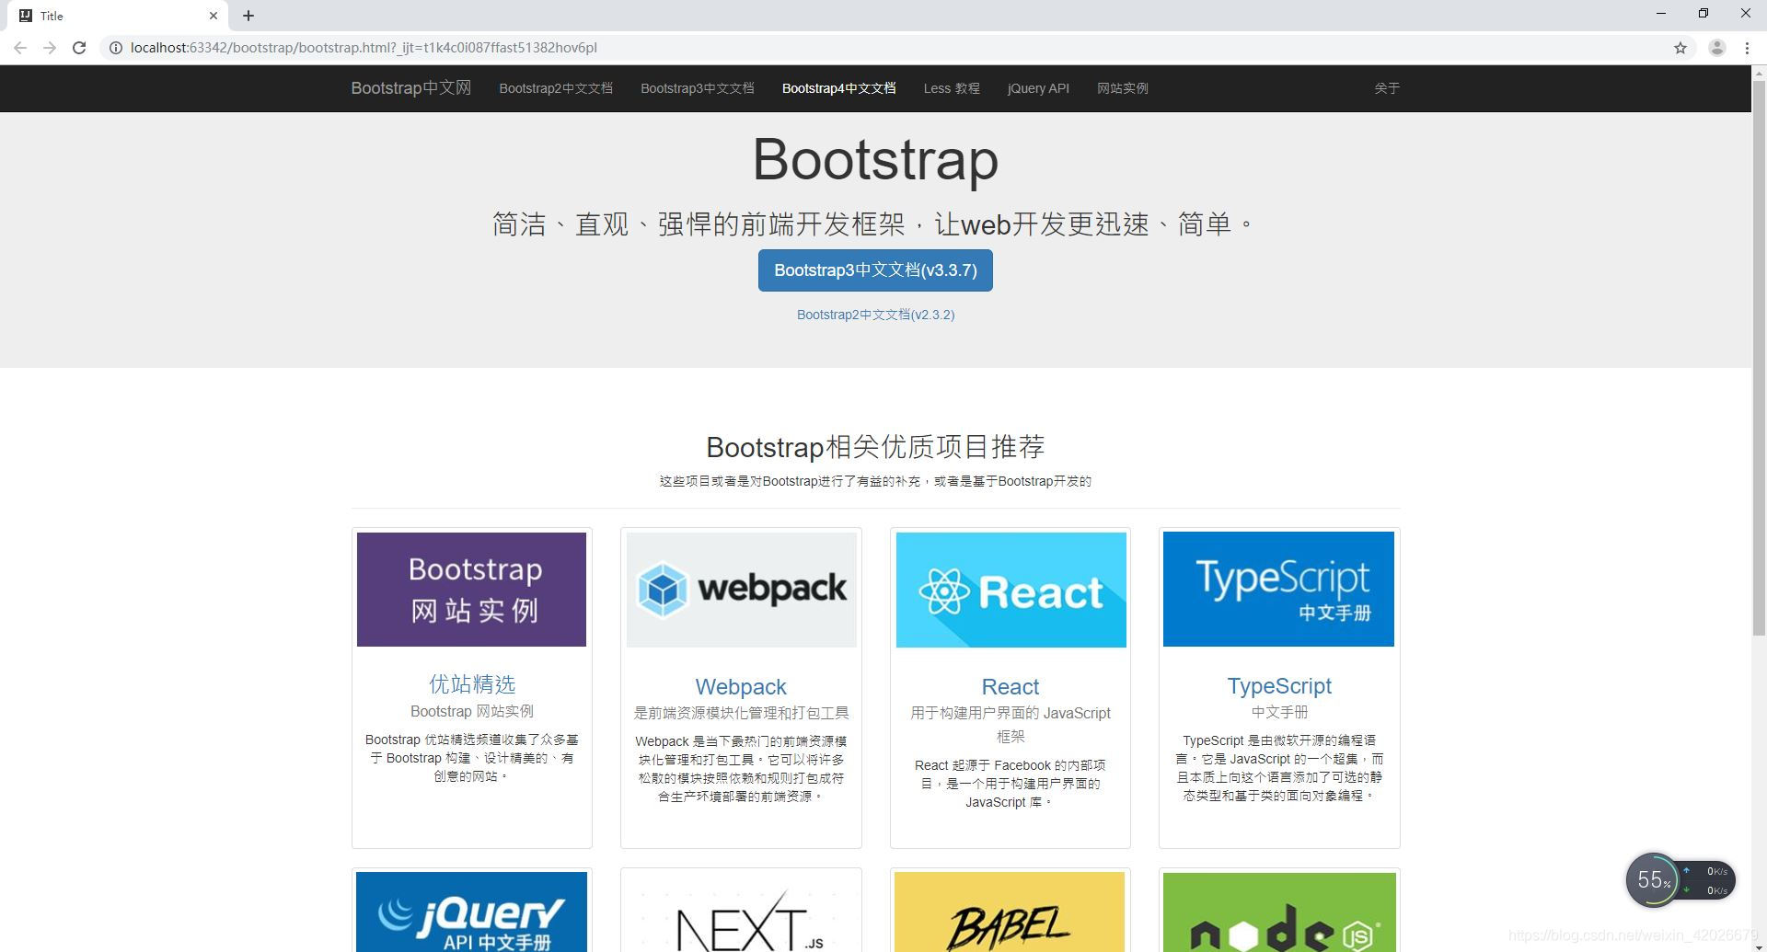Image resolution: width=1767 pixels, height=952 pixels.
Task: Bookmark this page with star icon
Action: 1680,48
